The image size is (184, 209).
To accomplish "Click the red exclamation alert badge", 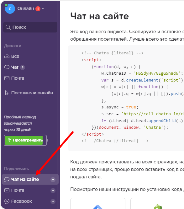I will 38,9.
